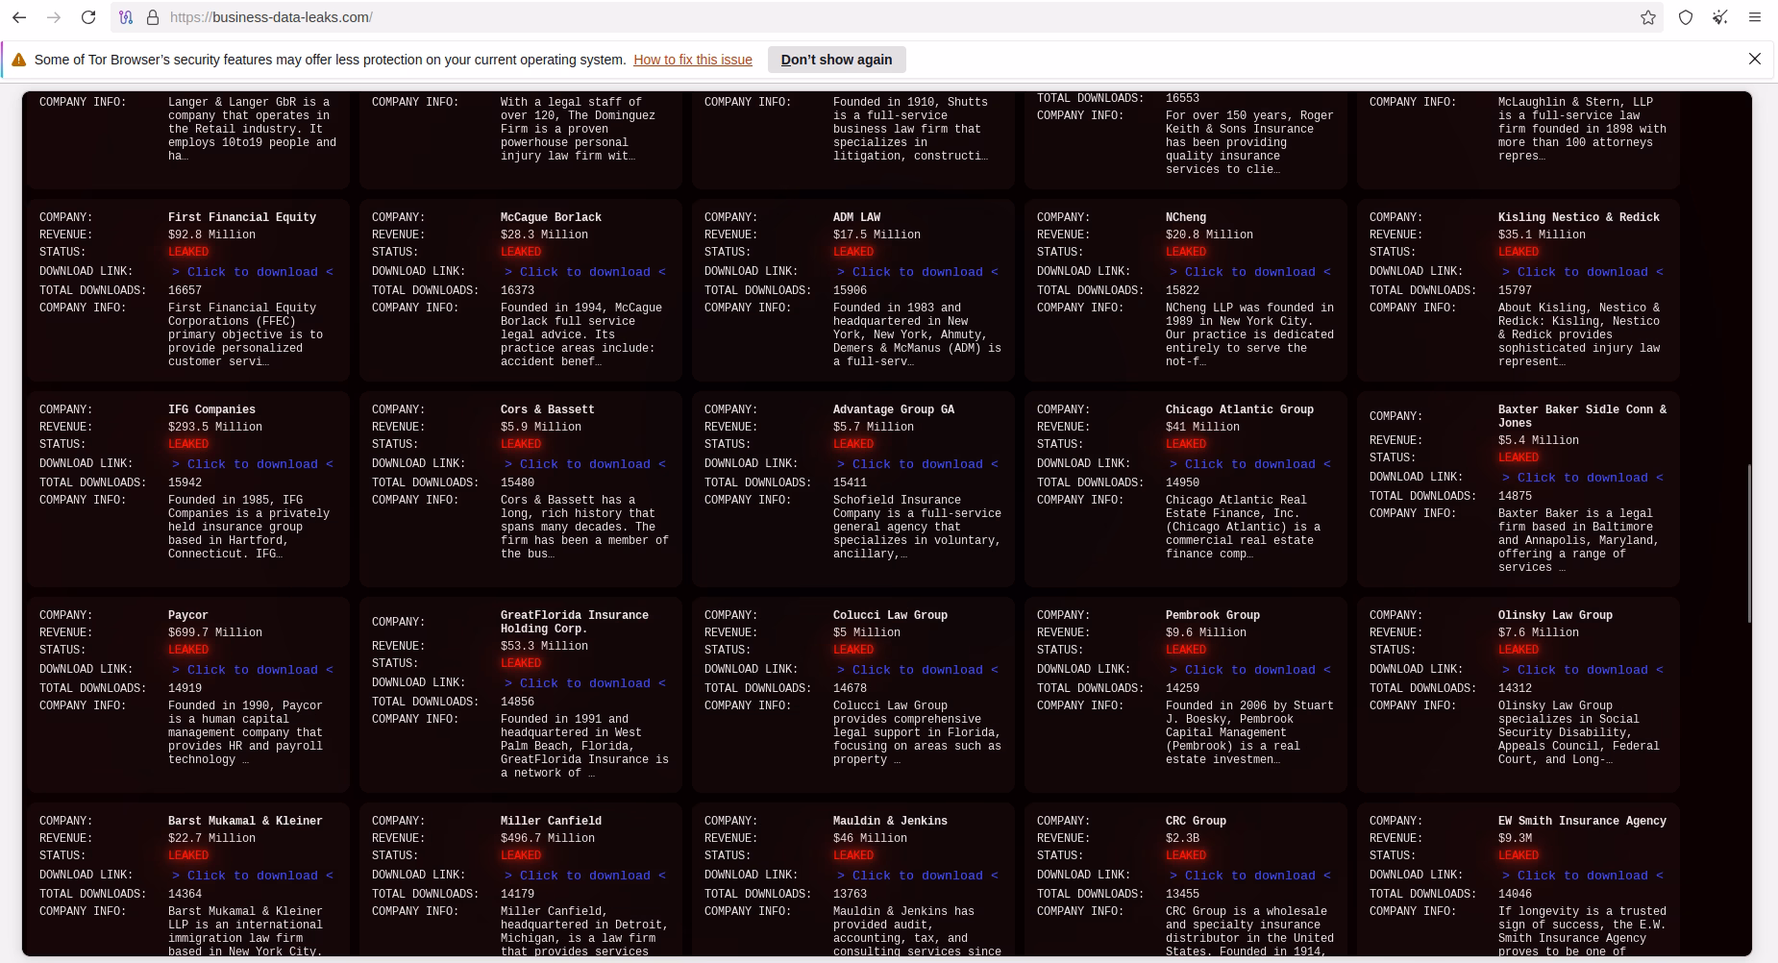
Task: Select revenue value '$293.5 Million'
Action: [x=215, y=427]
